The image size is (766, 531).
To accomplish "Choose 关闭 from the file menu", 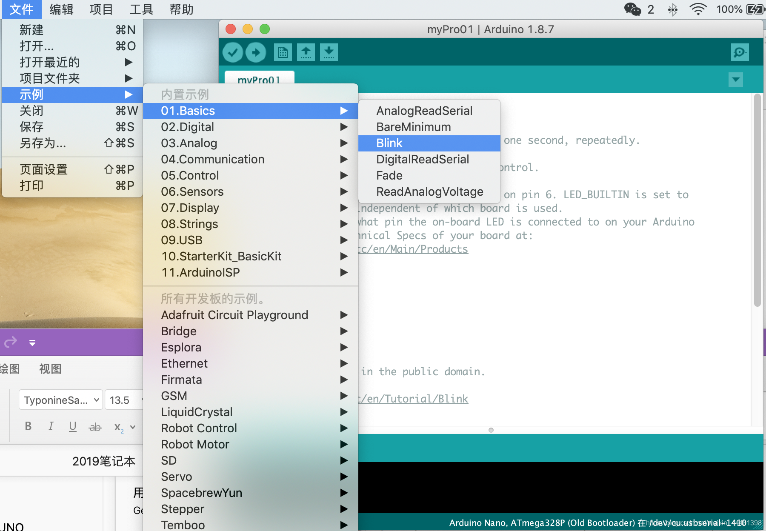I will (72, 111).
